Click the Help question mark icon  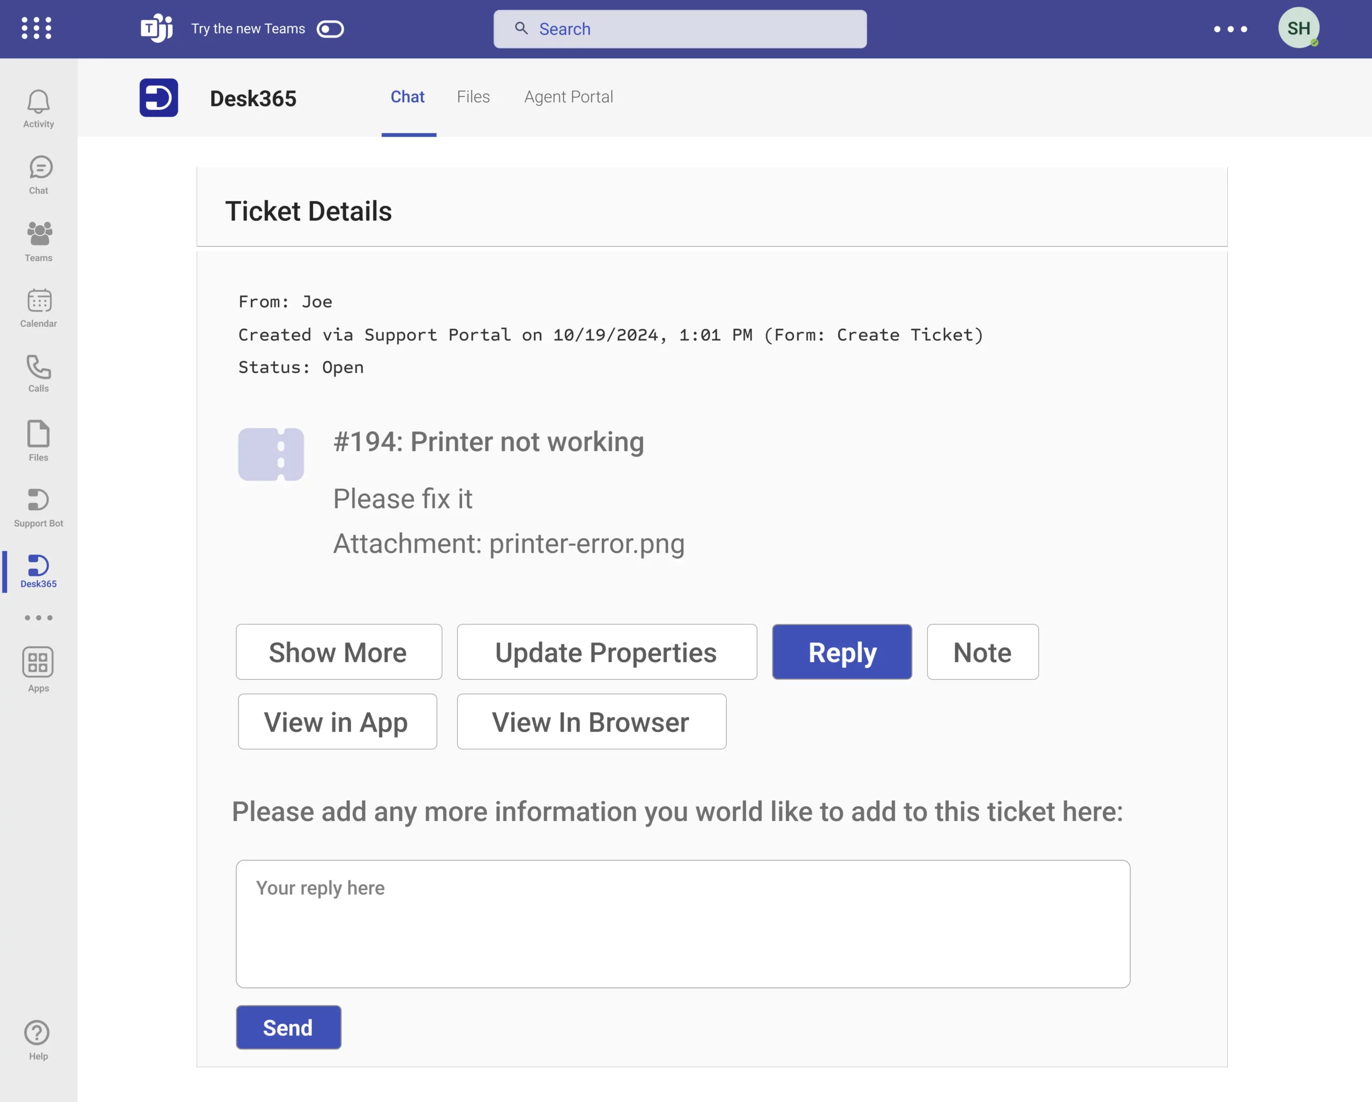point(38,1039)
